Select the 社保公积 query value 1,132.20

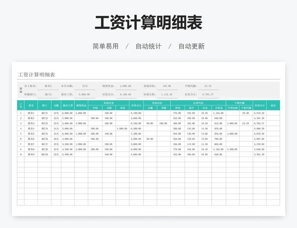[x=167, y=94]
